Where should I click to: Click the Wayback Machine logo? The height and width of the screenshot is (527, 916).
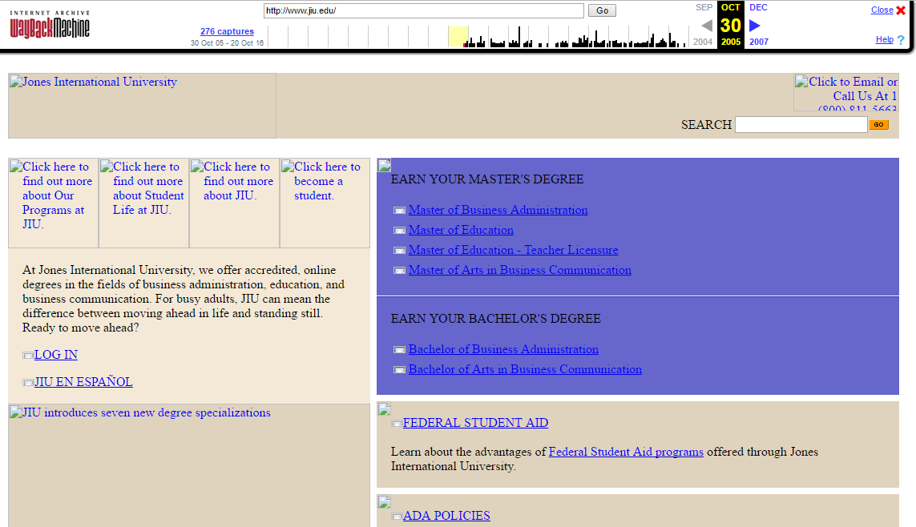(50, 24)
